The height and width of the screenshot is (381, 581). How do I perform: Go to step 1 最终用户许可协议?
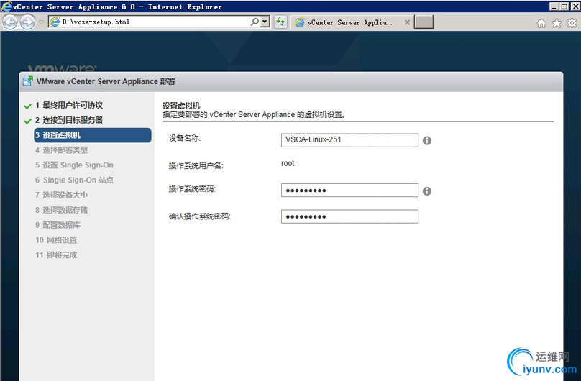coord(69,105)
